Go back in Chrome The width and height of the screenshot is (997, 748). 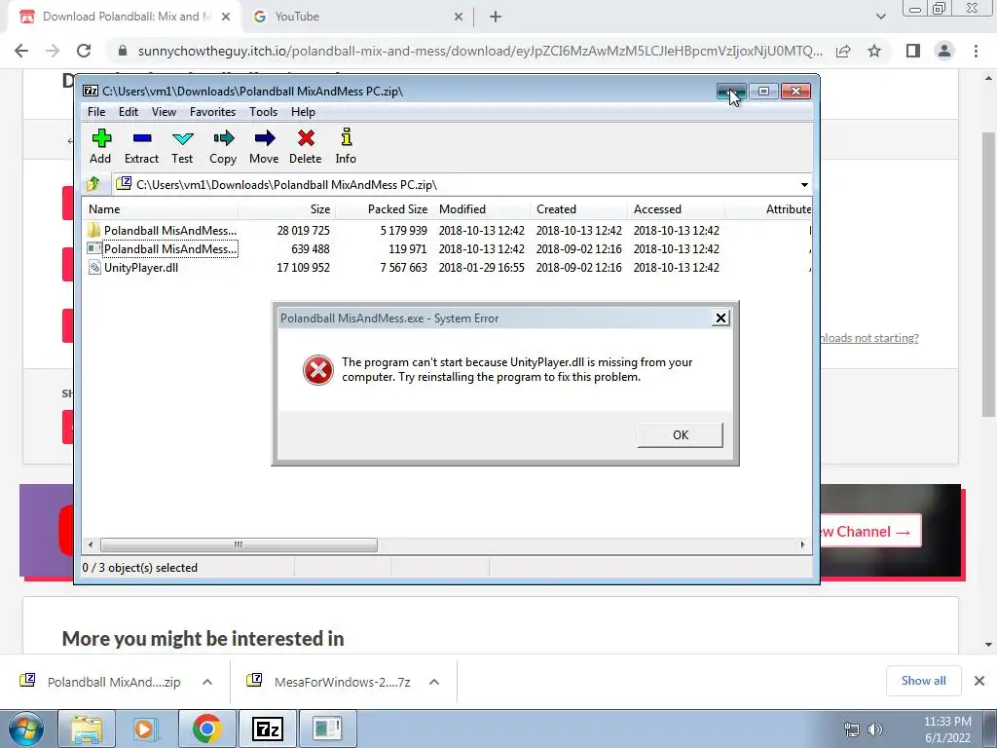(x=21, y=51)
